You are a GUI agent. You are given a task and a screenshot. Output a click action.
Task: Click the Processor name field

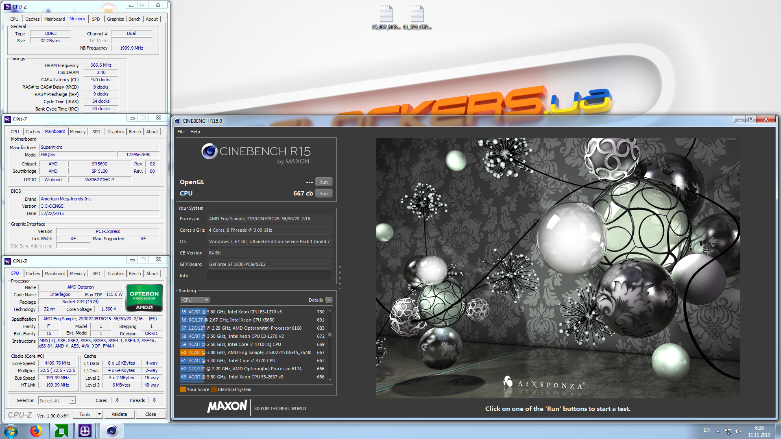coord(269,219)
